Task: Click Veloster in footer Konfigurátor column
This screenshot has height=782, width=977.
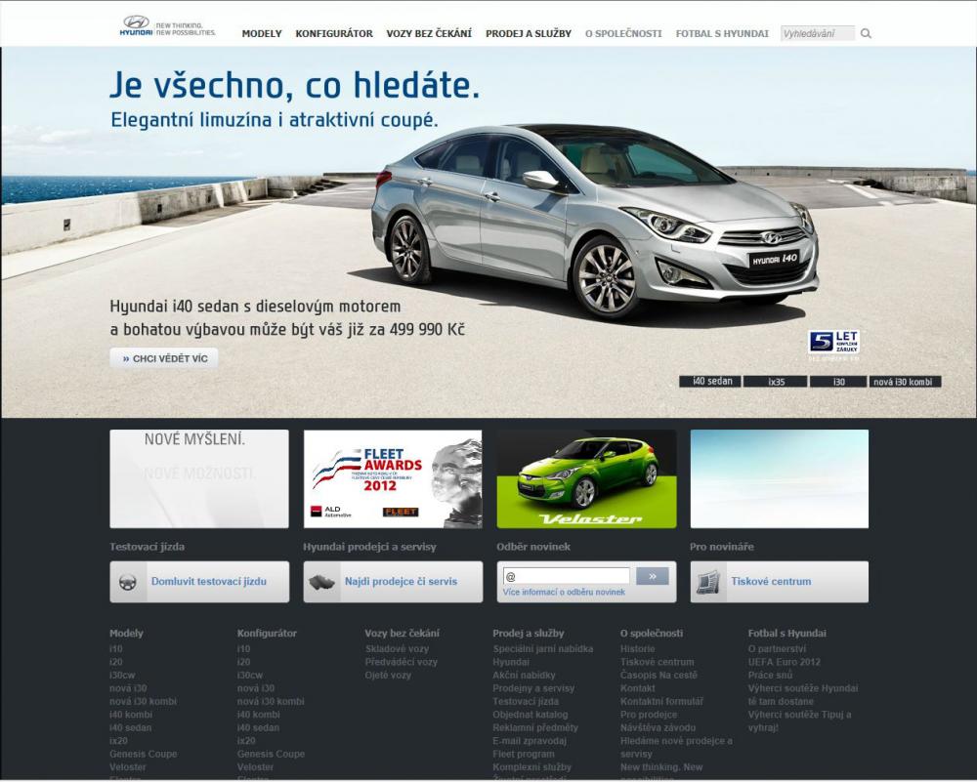Action: (x=255, y=767)
